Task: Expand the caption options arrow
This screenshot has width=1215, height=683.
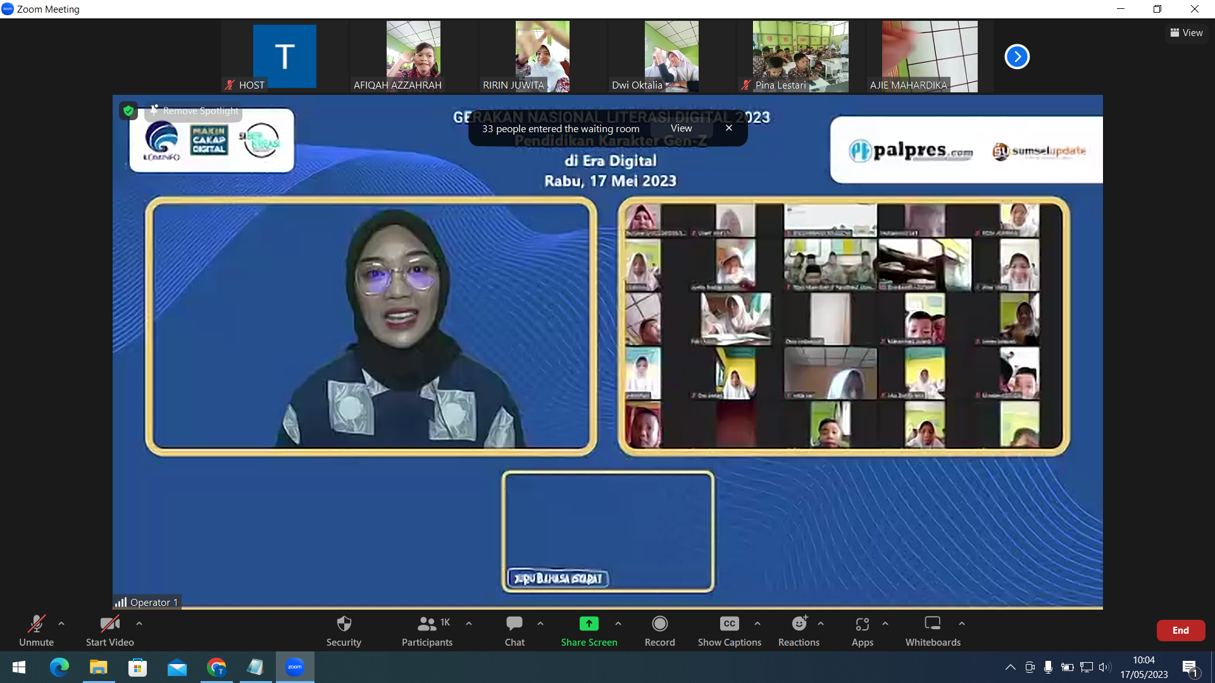Action: point(757,624)
